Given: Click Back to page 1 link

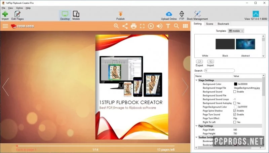Looking at the screenshot, I should click(x=26, y=150).
